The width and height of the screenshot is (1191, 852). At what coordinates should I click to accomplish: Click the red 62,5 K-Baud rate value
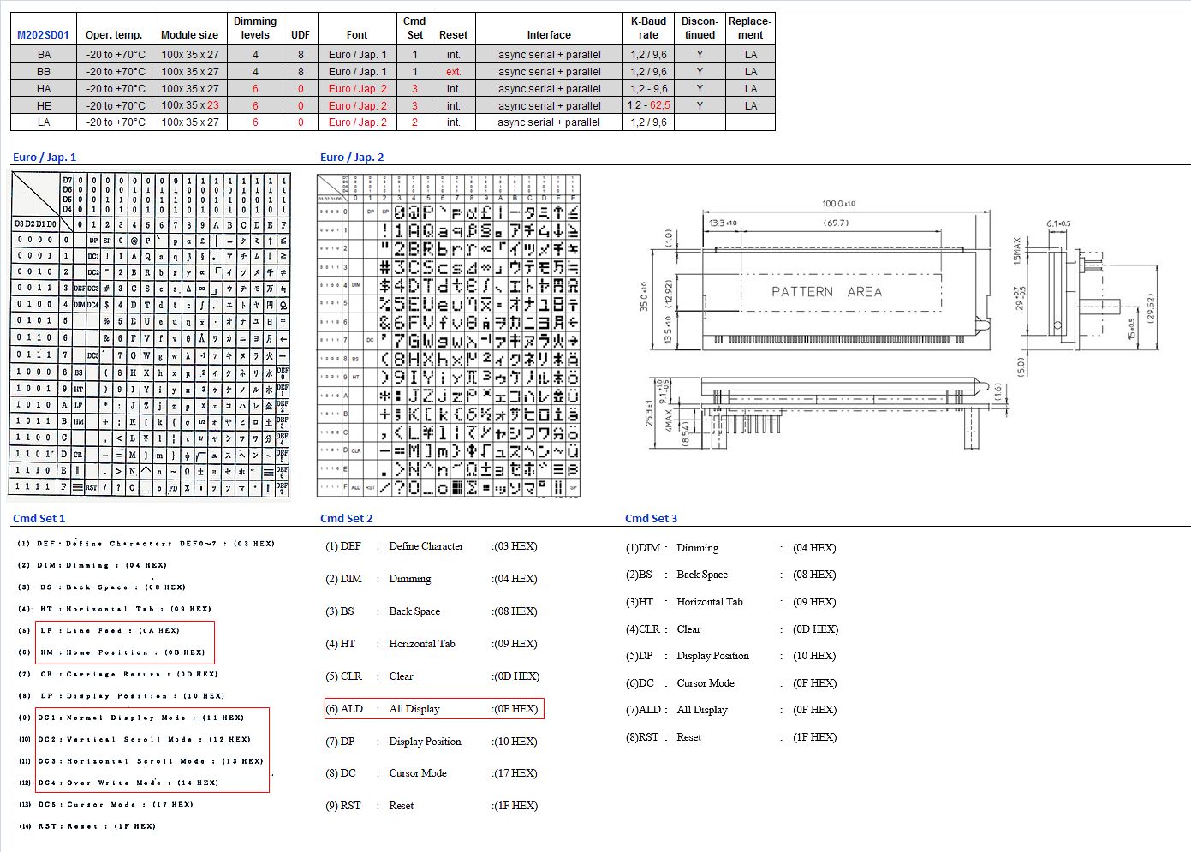(660, 105)
